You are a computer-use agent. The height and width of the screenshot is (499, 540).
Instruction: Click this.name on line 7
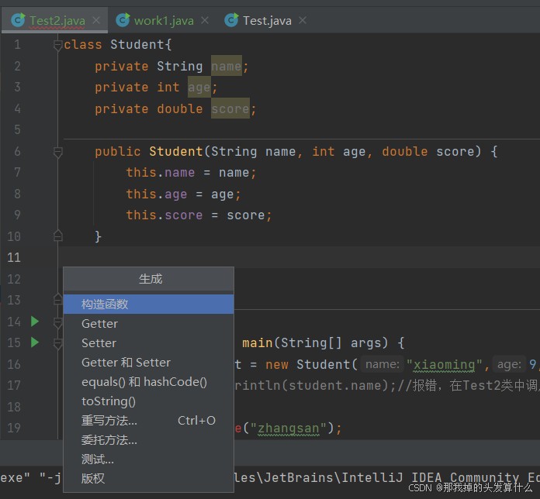[161, 173]
